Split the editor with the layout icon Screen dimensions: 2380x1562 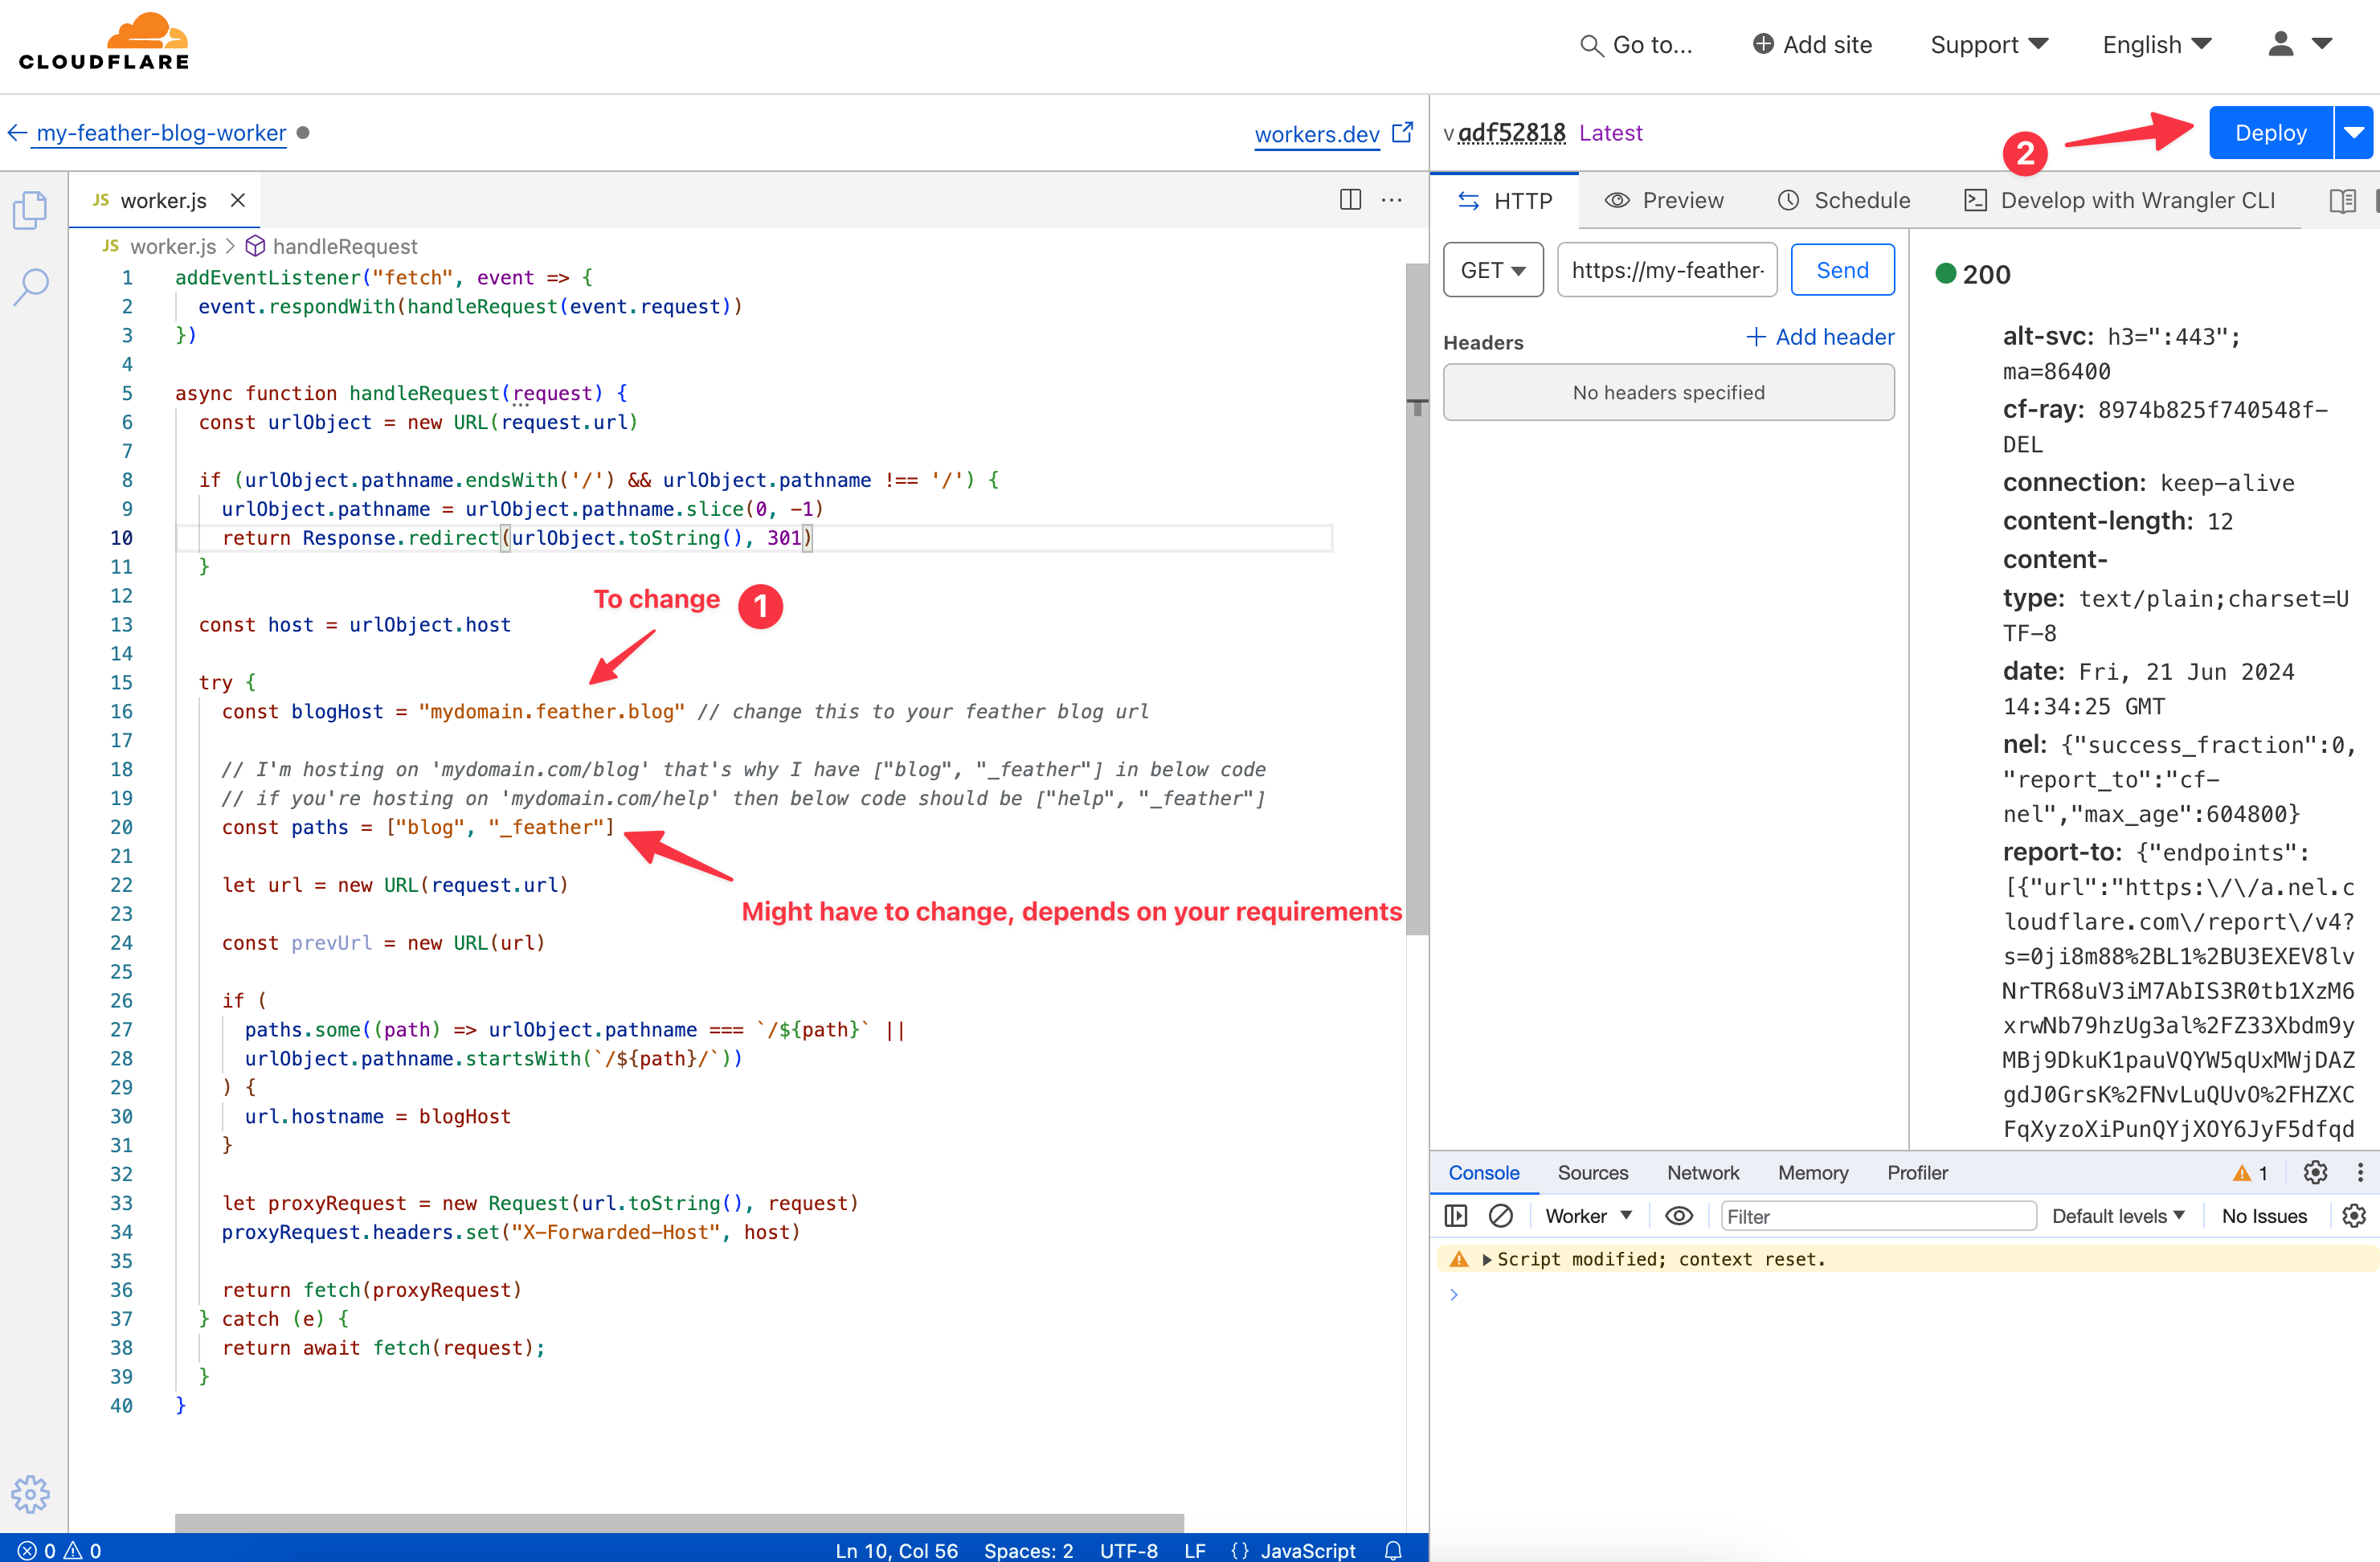[x=1350, y=200]
